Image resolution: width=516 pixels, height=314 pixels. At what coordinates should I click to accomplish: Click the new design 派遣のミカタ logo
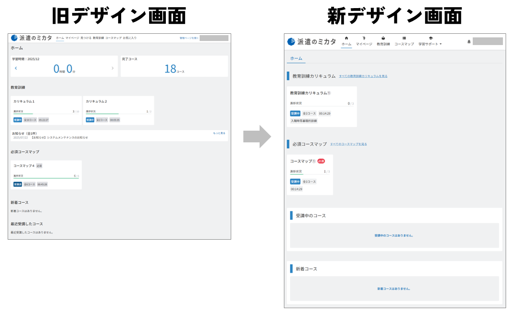pyautogui.click(x=312, y=41)
